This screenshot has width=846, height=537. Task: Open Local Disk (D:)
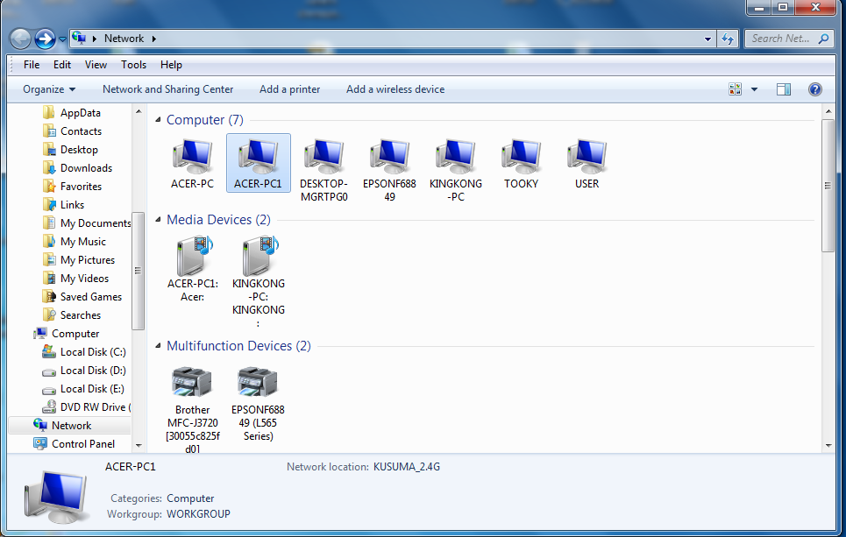[84, 370]
